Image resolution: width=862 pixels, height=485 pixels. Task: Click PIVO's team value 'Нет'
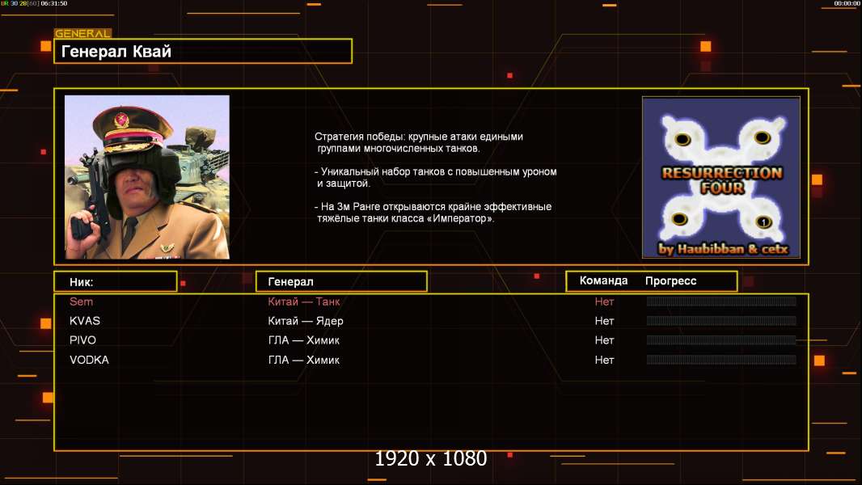click(x=604, y=340)
